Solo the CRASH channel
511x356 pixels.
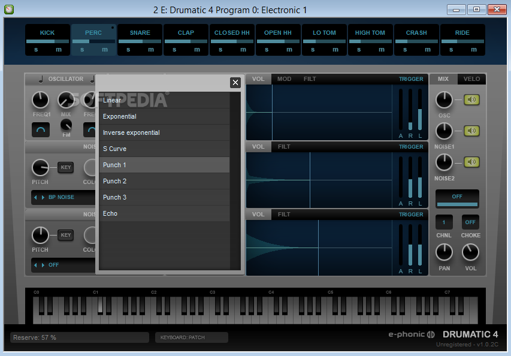pyautogui.click(x=405, y=50)
